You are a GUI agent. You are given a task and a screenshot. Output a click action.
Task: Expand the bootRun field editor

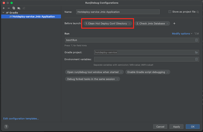pyautogui.click(x=197, y=40)
